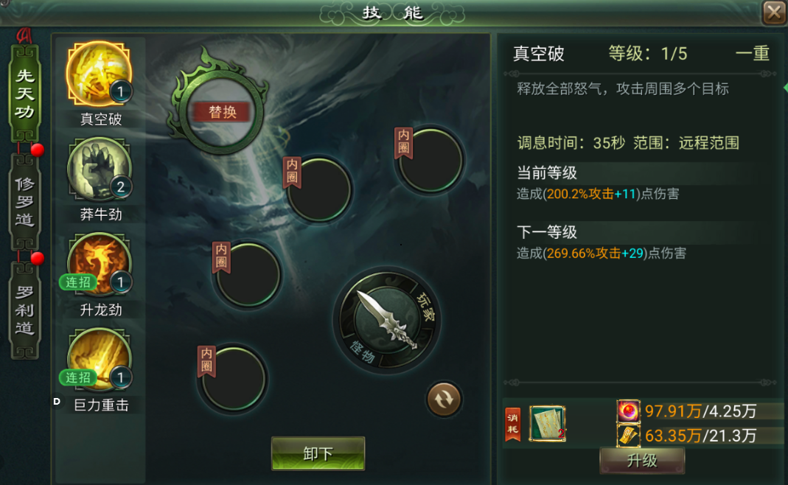The image size is (788, 485).
Task: Select the middle-left empty 内圈 slot
Action: [247, 274]
